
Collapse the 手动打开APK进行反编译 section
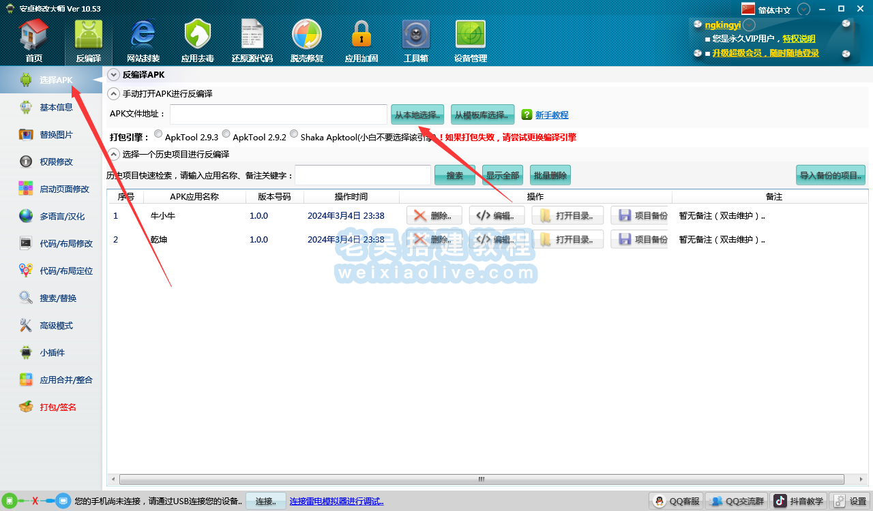point(114,94)
